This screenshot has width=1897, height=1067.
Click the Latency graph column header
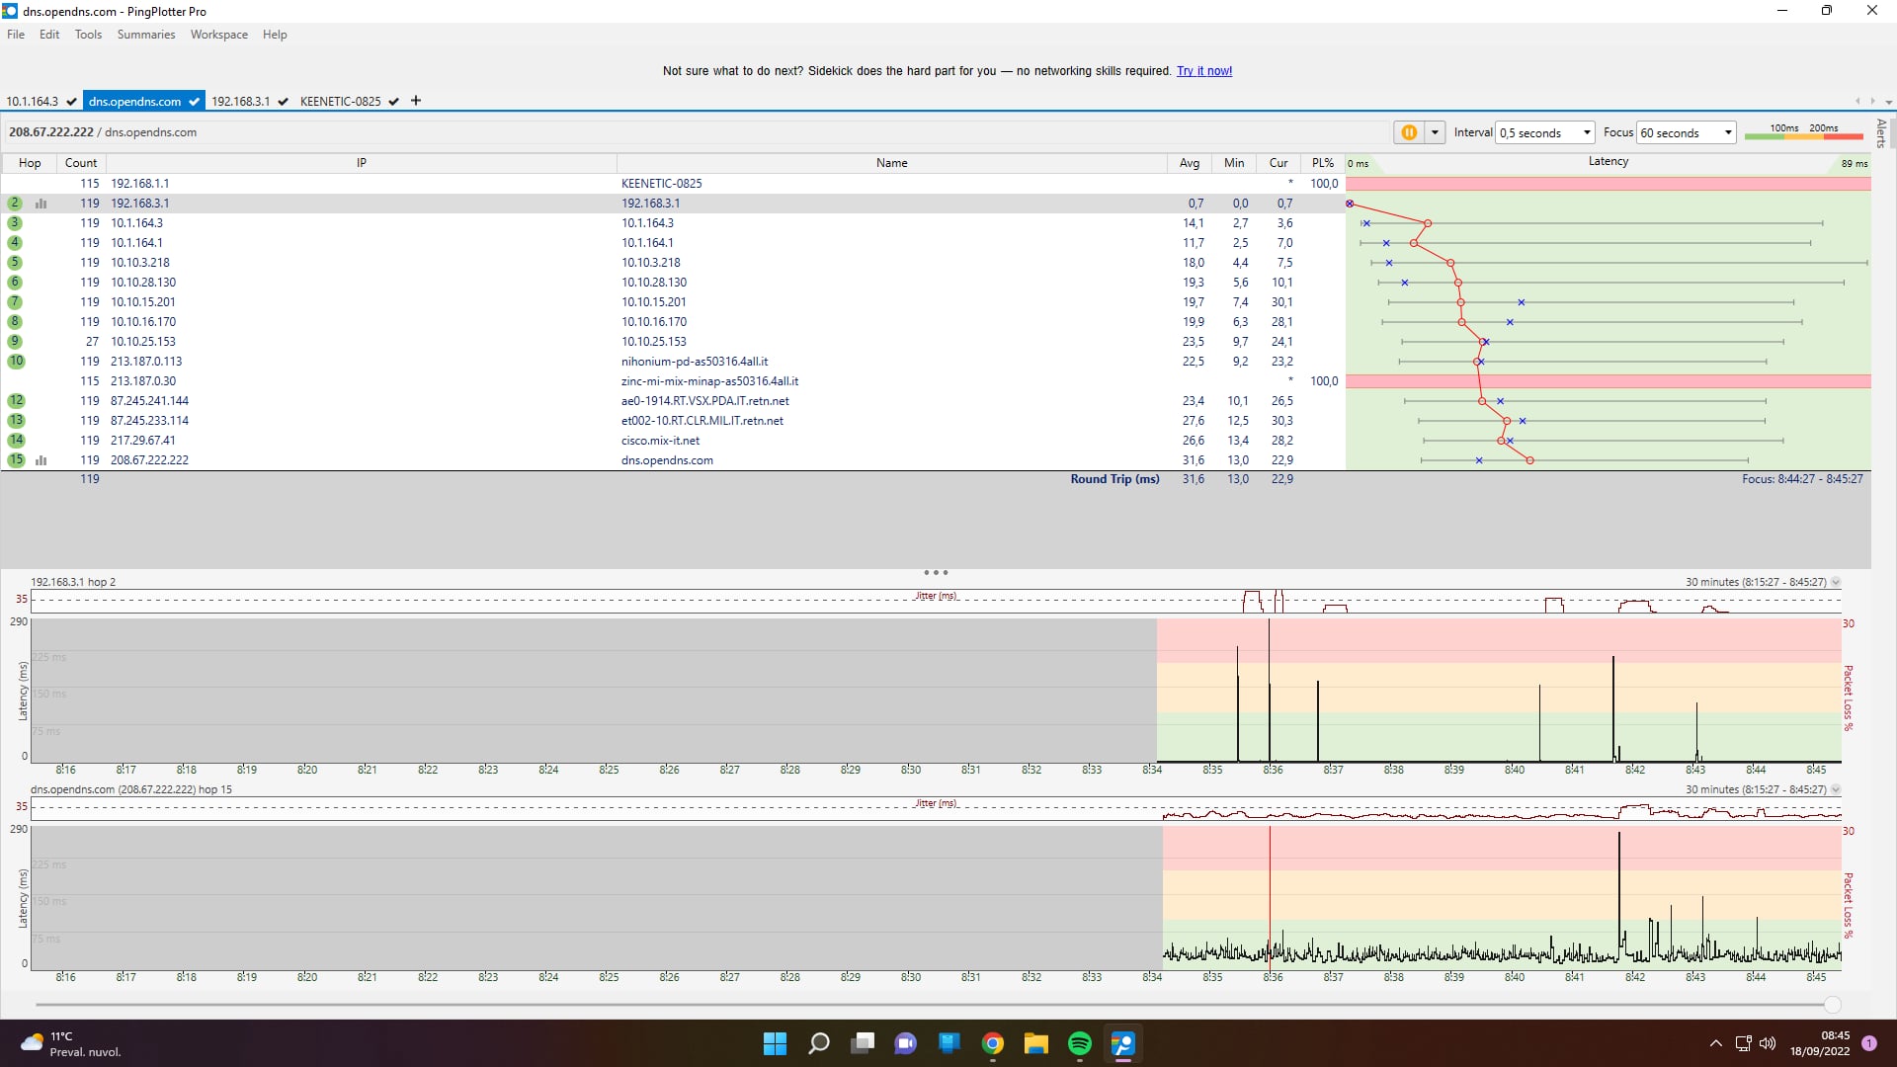click(x=1608, y=162)
